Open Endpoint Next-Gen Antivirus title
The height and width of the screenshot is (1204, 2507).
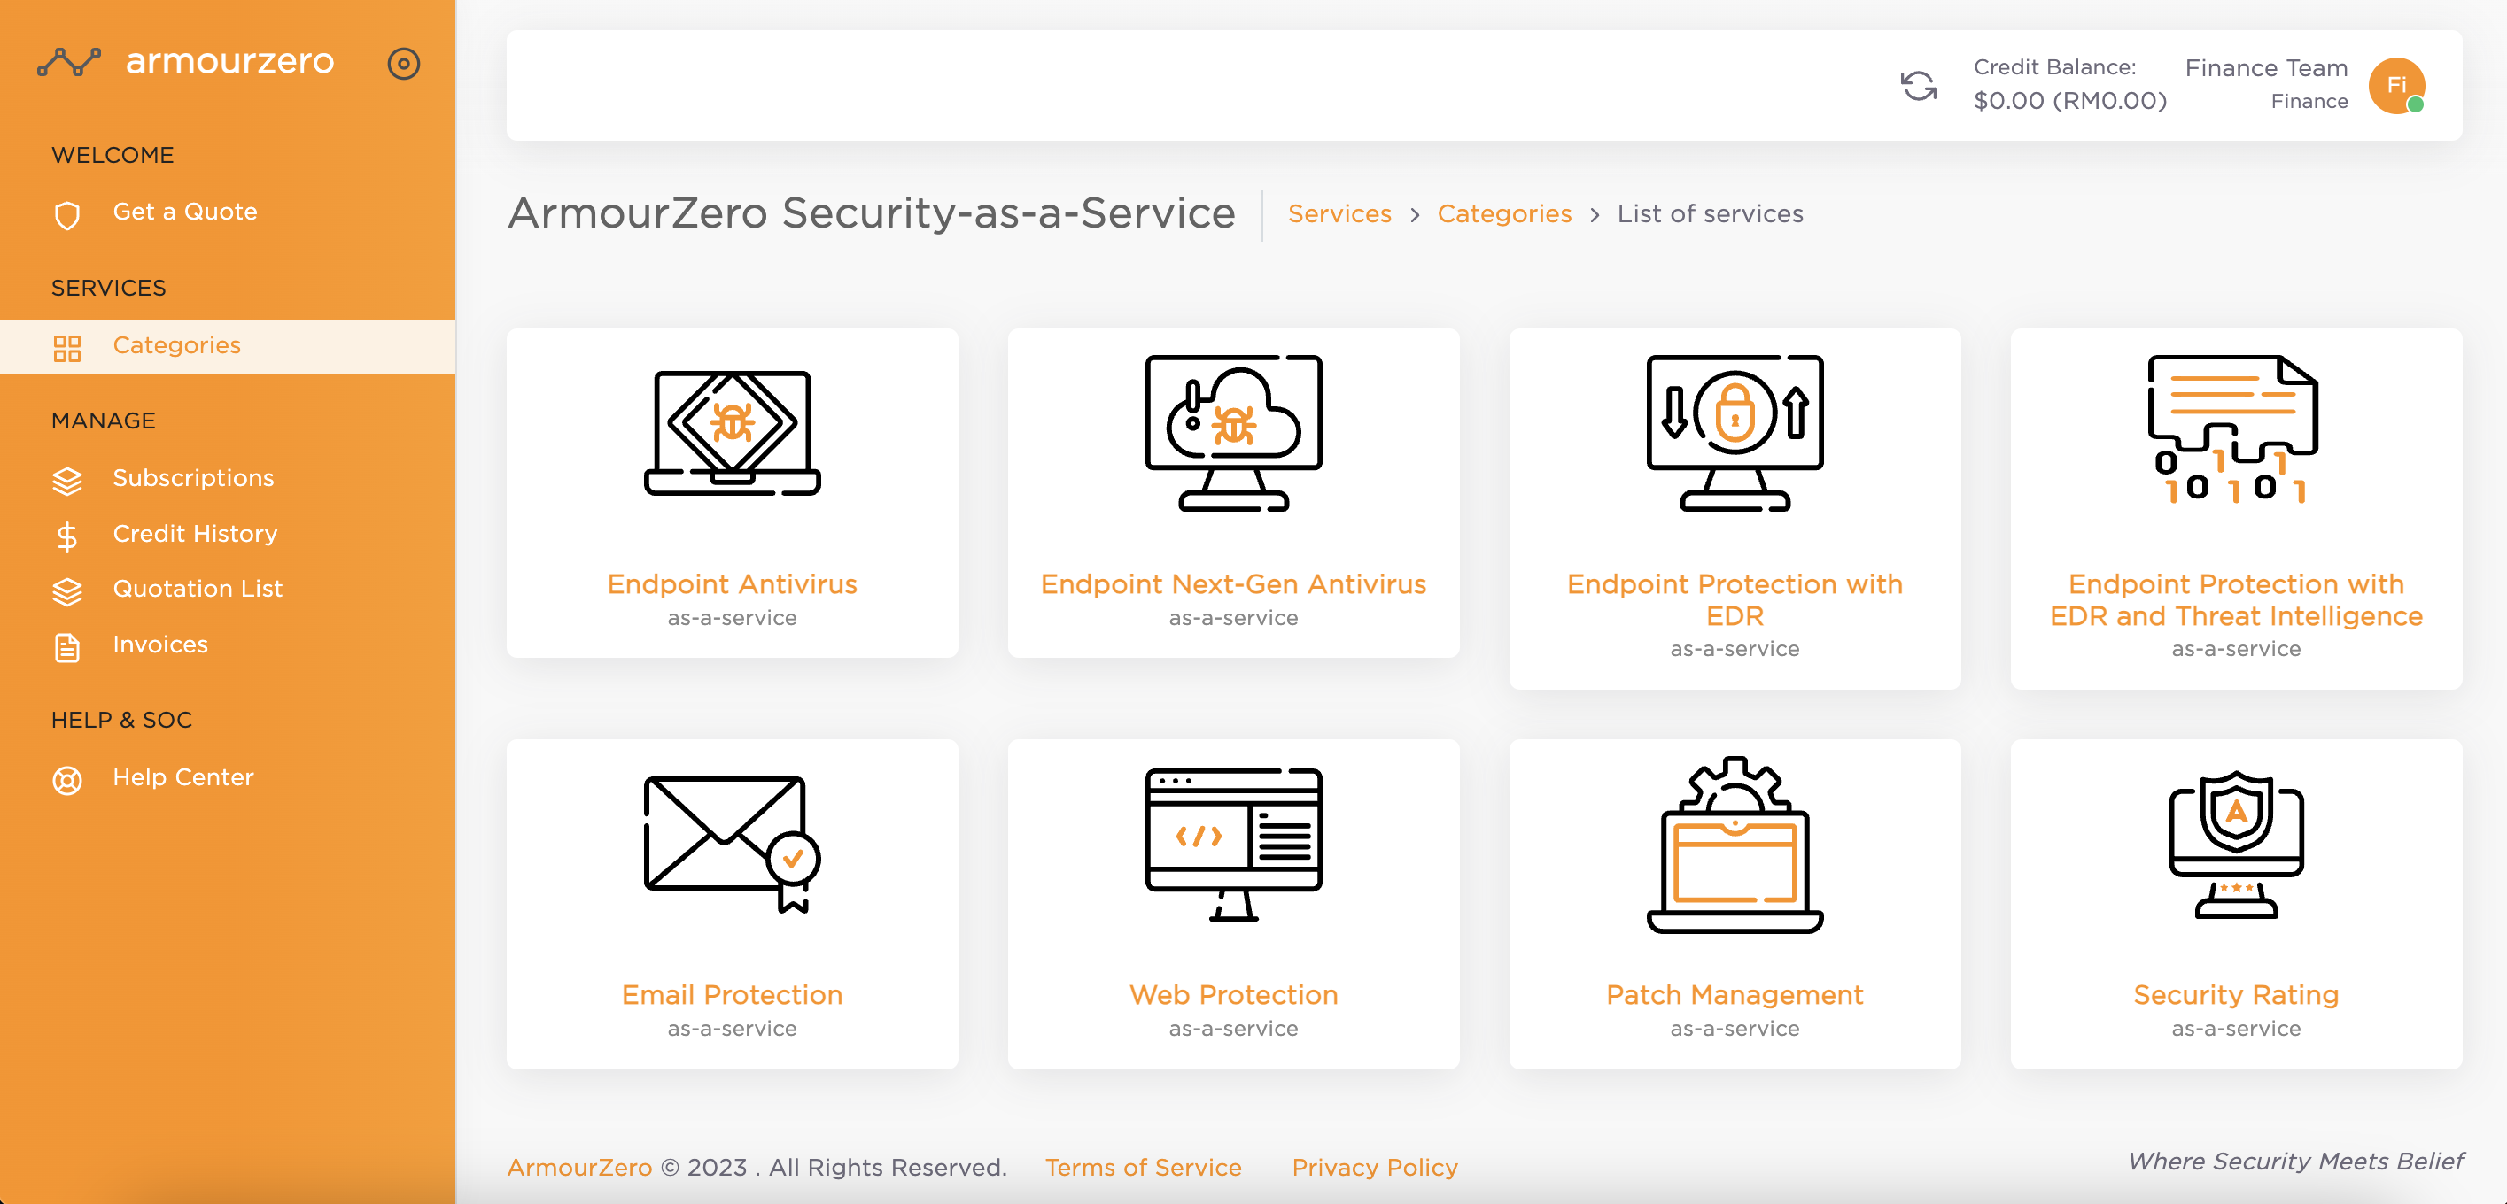click(x=1233, y=583)
